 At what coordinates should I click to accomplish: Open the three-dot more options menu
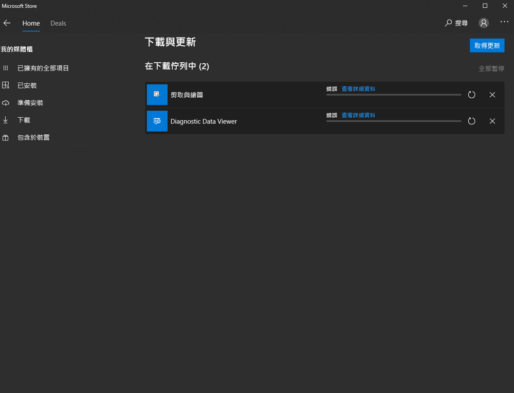504,22
